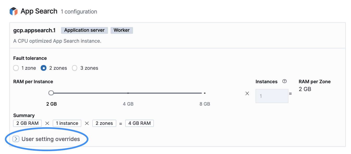The width and height of the screenshot is (351, 154).
Task: Click the 1 instance summary box
Action: click(x=67, y=123)
